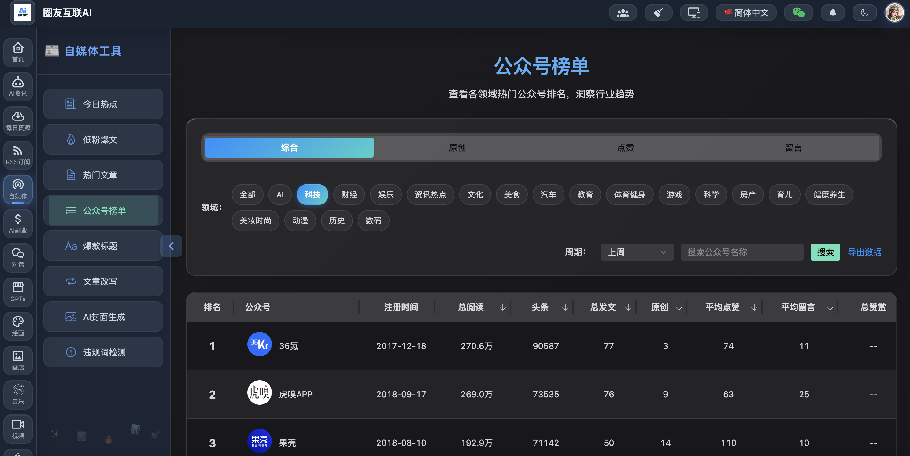The width and height of the screenshot is (910, 456).
Task: Sort by 平均留言 arrow
Action: (x=830, y=307)
